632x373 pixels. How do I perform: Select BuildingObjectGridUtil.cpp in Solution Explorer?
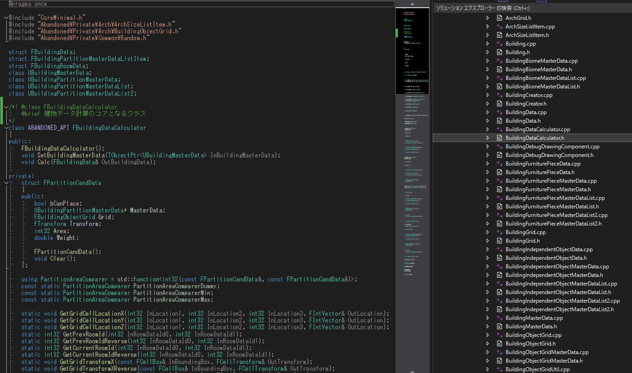click(538, 369)
